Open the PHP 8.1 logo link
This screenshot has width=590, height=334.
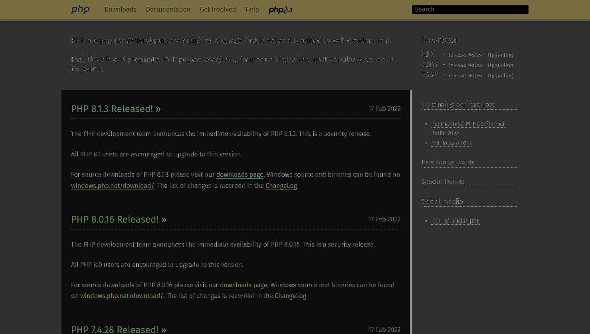[x=281, y=10]
